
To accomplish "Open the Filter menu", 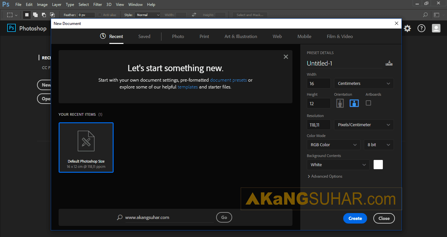I will pos(98,5).
